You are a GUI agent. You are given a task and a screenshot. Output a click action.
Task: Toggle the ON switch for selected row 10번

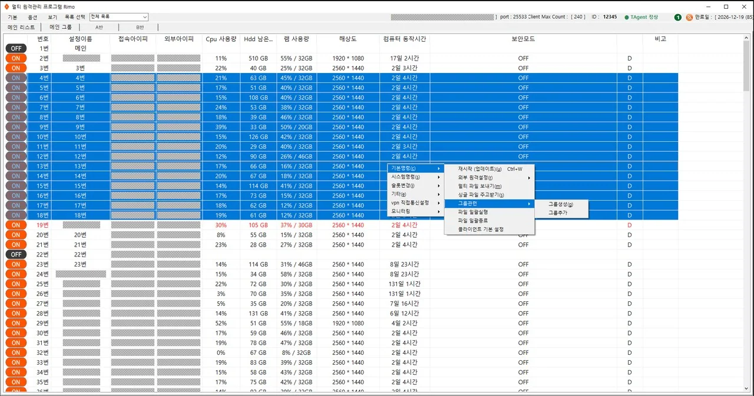tap(16, 137)
